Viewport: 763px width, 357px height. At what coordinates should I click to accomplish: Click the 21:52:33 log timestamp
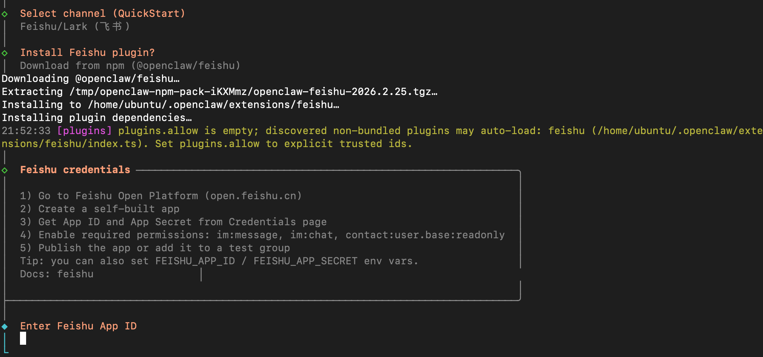coord(26,131)
